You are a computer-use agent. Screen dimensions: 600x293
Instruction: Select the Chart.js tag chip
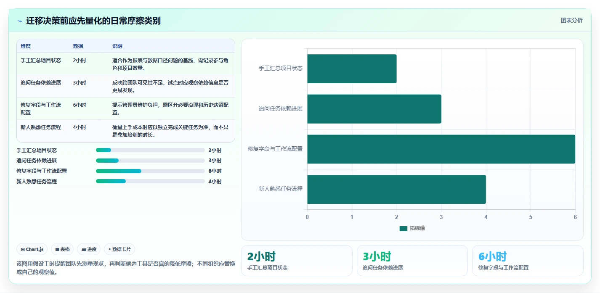tap(32, 249)
